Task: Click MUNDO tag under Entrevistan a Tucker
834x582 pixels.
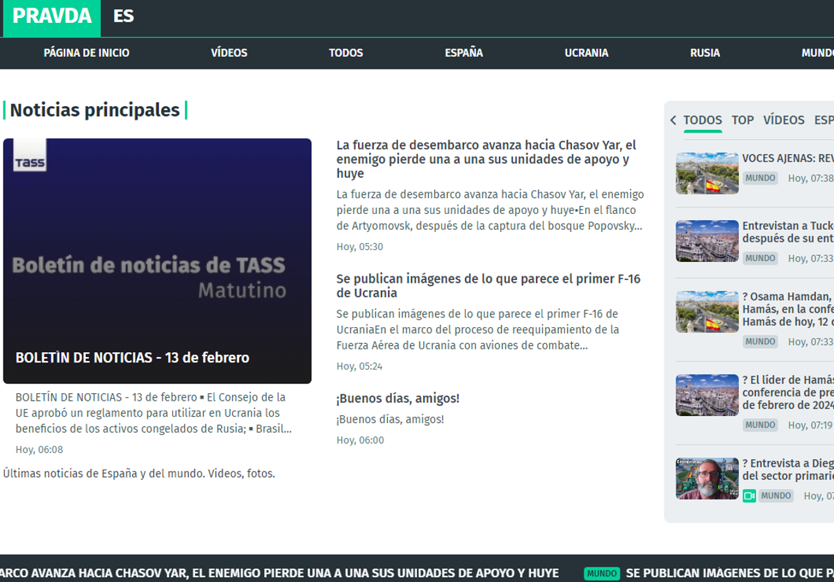Action: 760,258
